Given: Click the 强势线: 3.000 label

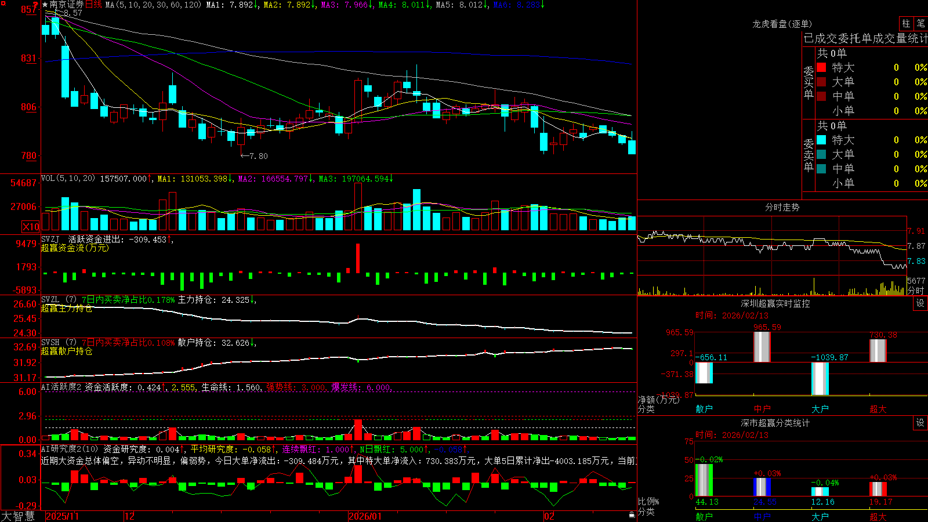Looking at the screenshot, I should tap(295, 387).
